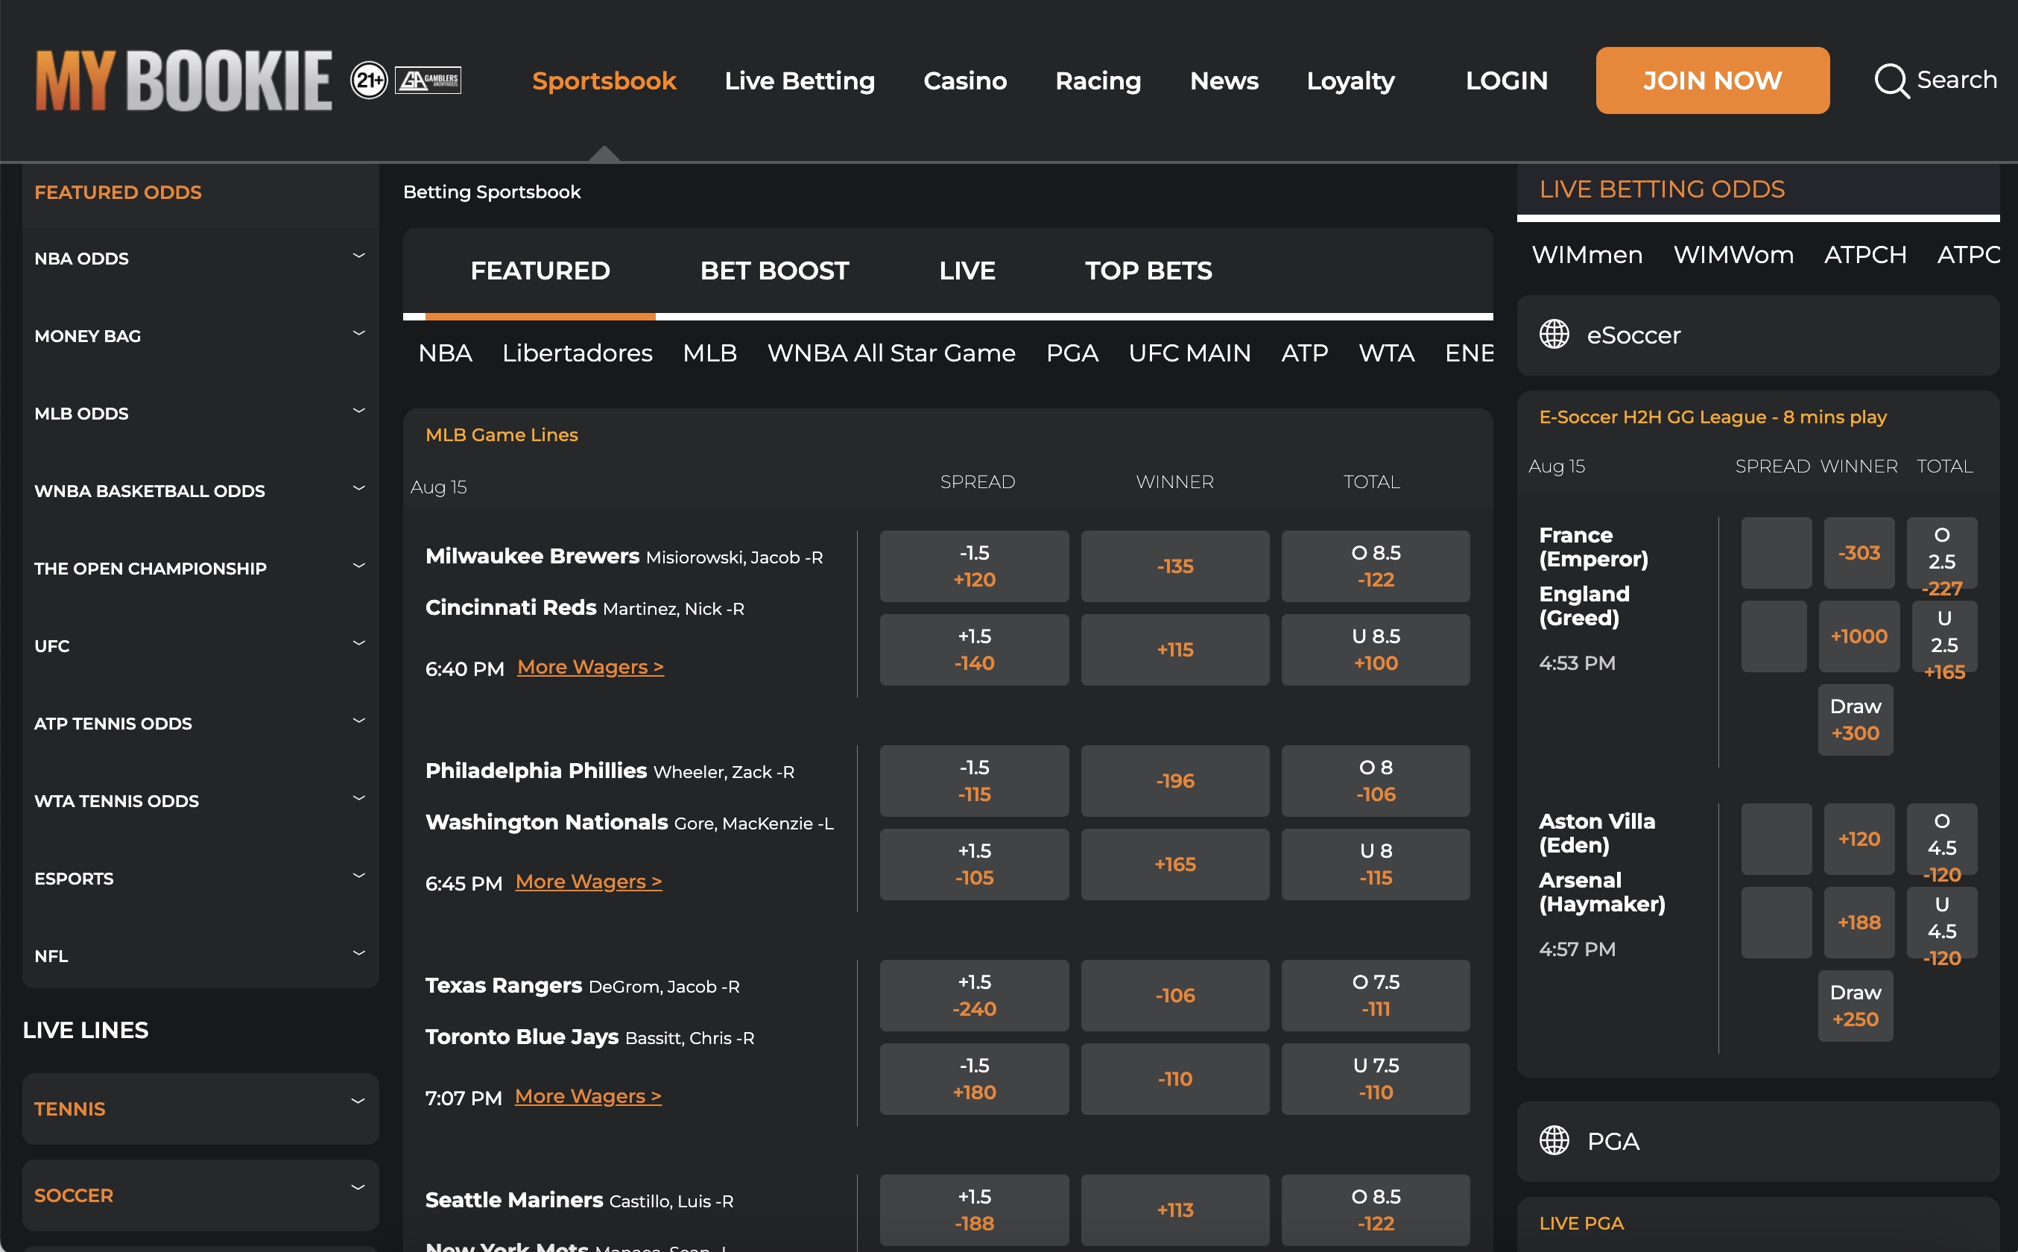Expand the UFC sidebar section

pyautogui.click(x=200, y=646)
